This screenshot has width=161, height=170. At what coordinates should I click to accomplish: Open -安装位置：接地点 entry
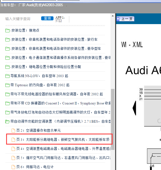(25, 30)
